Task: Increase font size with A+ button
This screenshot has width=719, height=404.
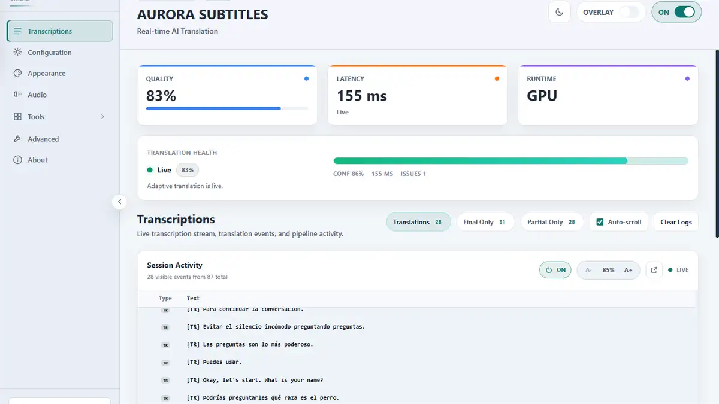Action: [628, 270]
